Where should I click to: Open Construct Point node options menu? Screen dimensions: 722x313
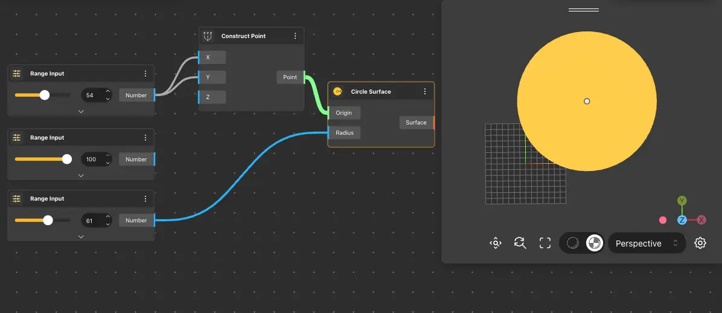tap(295, 36)
